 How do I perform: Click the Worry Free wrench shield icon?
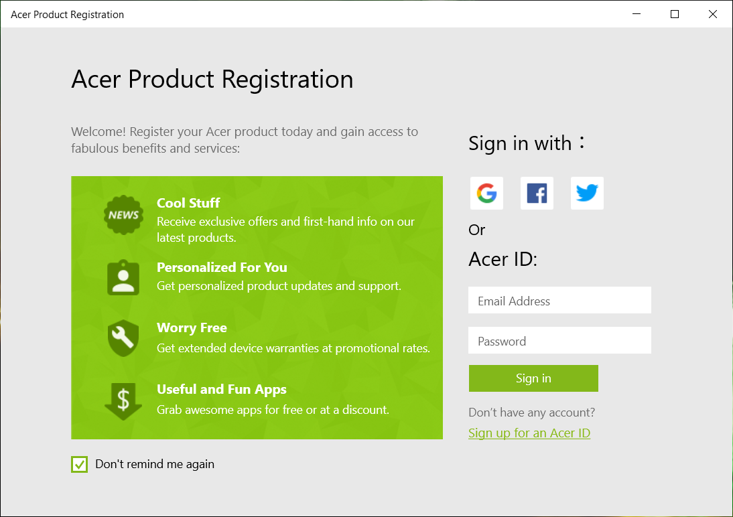click(123, 338)
